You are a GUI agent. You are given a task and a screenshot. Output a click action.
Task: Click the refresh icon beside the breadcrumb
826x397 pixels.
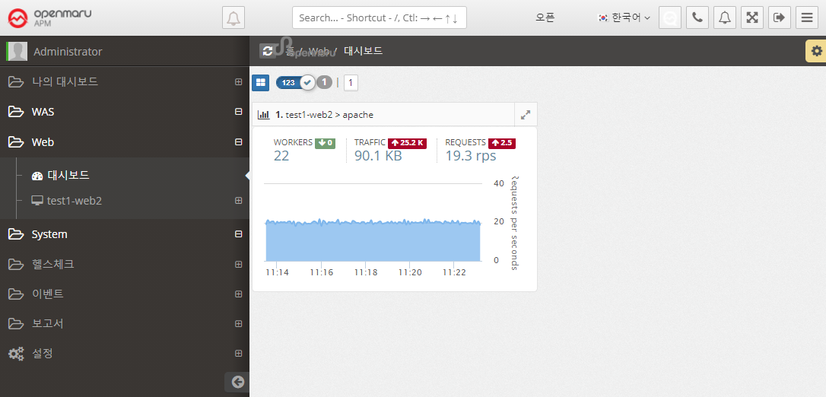(x=267, y=51)
